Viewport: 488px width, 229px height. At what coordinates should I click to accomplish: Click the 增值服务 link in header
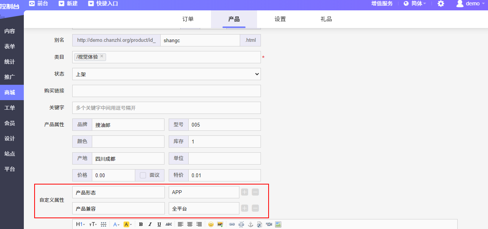coord(382,3)
